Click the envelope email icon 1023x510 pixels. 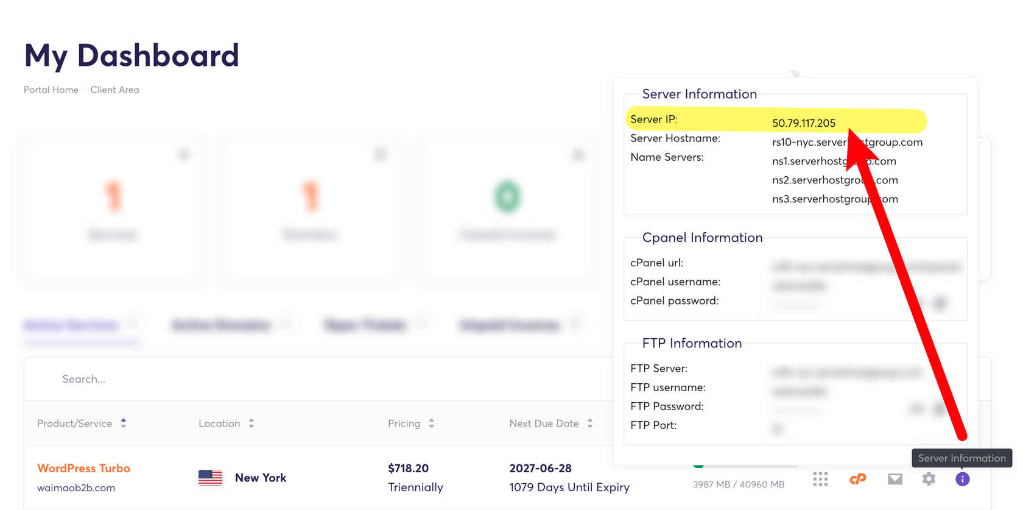895,480
